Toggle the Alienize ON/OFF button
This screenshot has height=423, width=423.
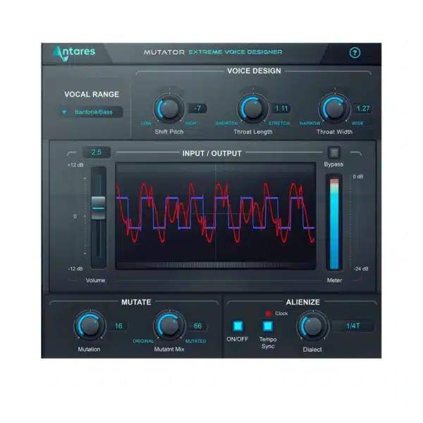(238, 326)
